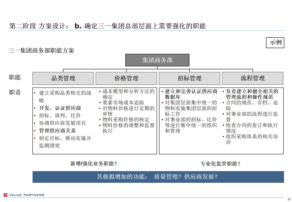Click the blue banner 其他拟增加的功能
This screenshot has height=202, width=292.
(158, 177)
